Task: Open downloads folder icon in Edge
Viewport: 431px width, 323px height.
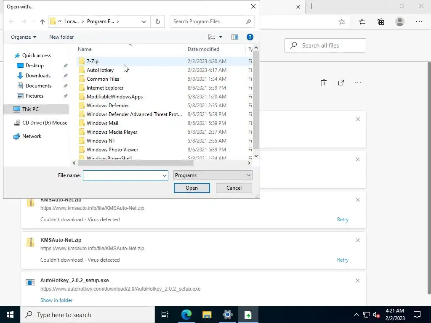Action: (x=341, y=83)
